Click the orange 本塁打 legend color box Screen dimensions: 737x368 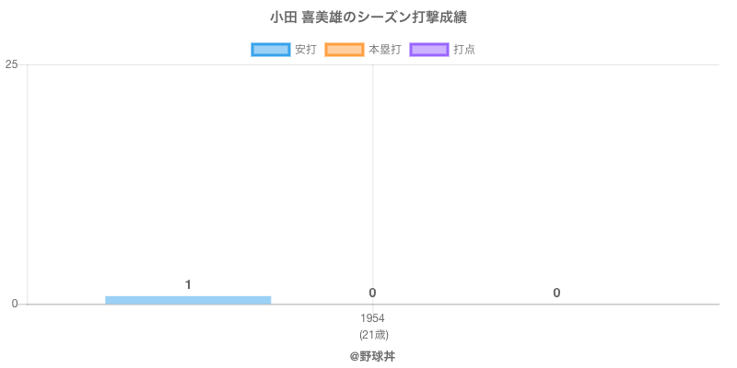pos(344,50)
